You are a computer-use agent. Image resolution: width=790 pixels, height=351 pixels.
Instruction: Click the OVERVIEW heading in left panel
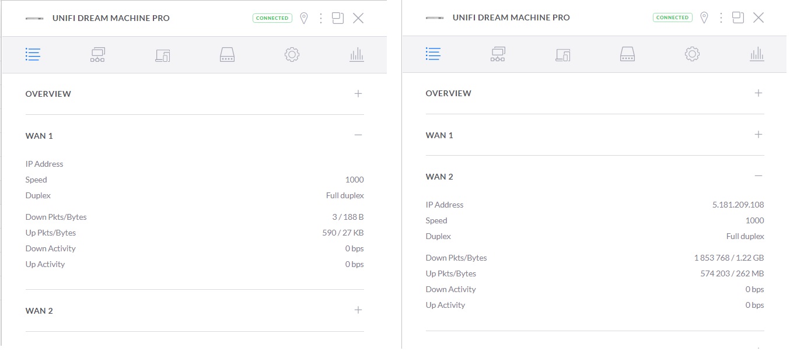(x=48, y=94)
